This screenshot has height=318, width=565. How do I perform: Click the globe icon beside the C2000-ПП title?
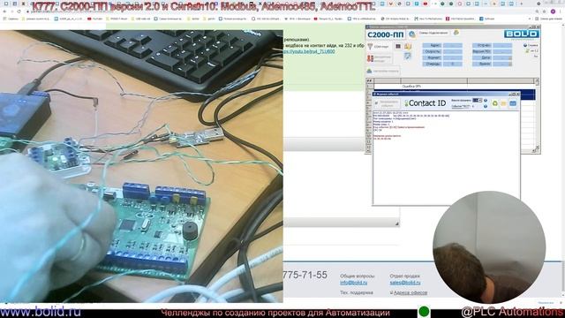point(412,34)
